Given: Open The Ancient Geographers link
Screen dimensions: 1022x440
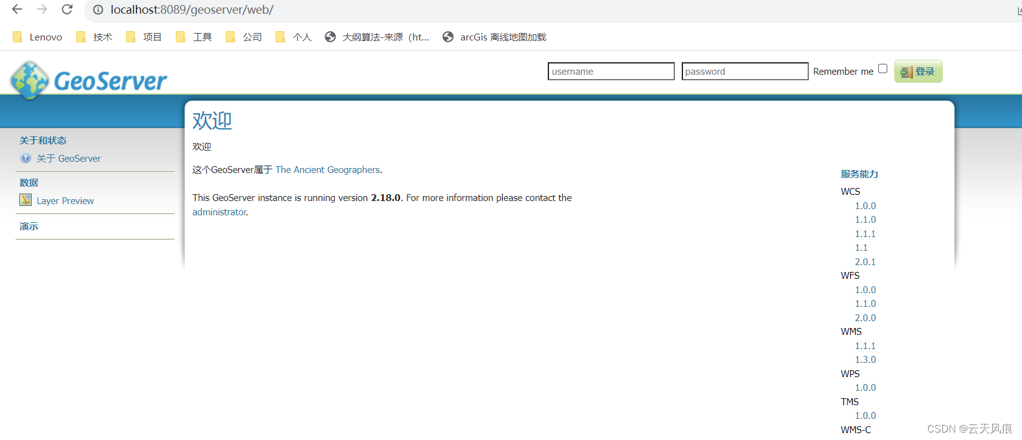Looking at the screenshot, I should point(328,170).
